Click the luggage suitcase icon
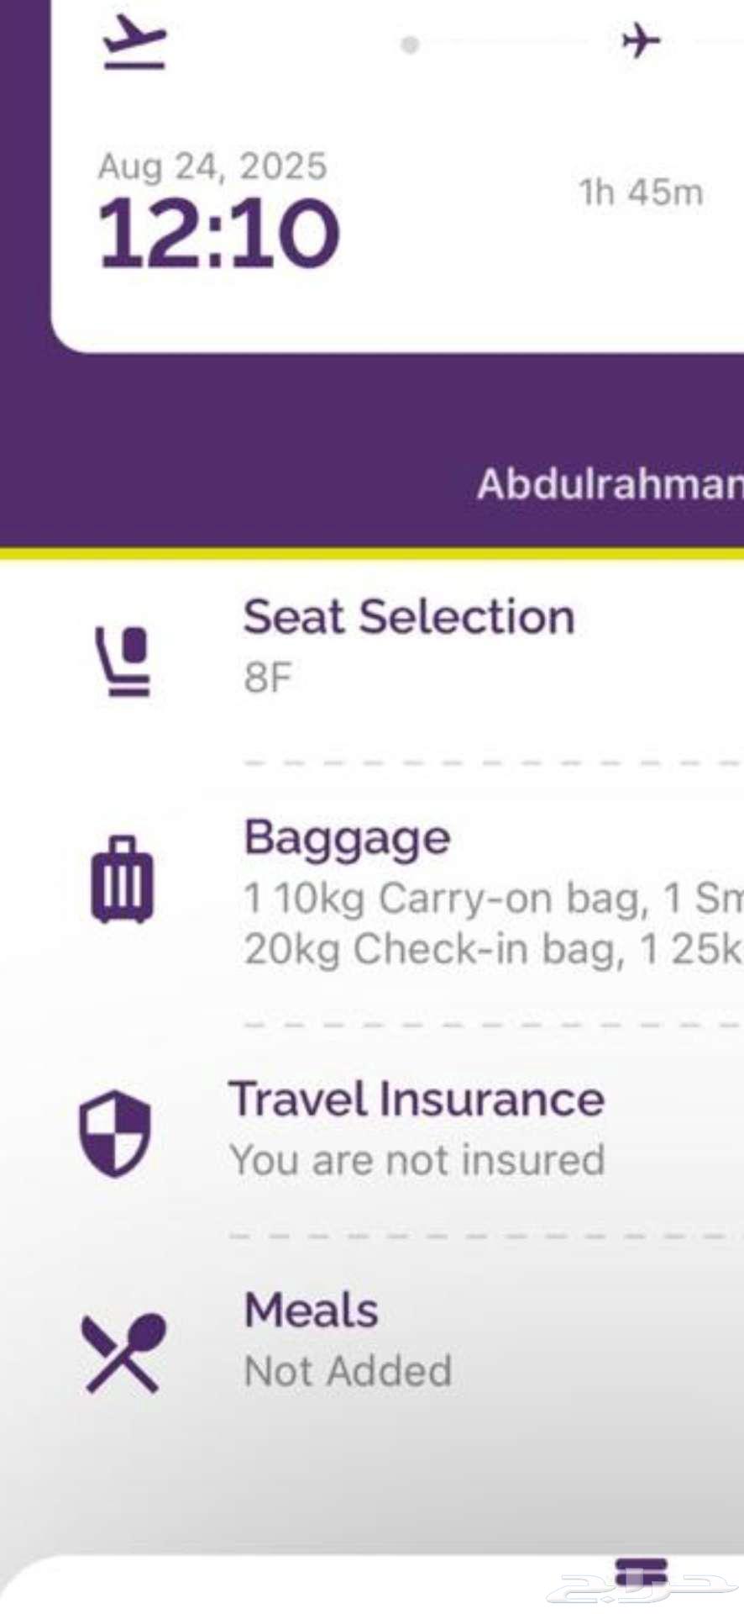744x1614 pixels. tap(123, 880)
